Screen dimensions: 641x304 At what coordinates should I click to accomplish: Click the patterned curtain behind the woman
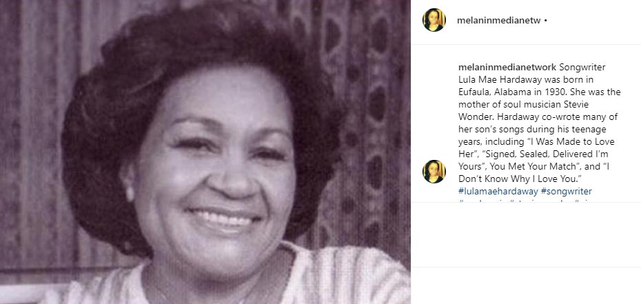coord(368,123)
